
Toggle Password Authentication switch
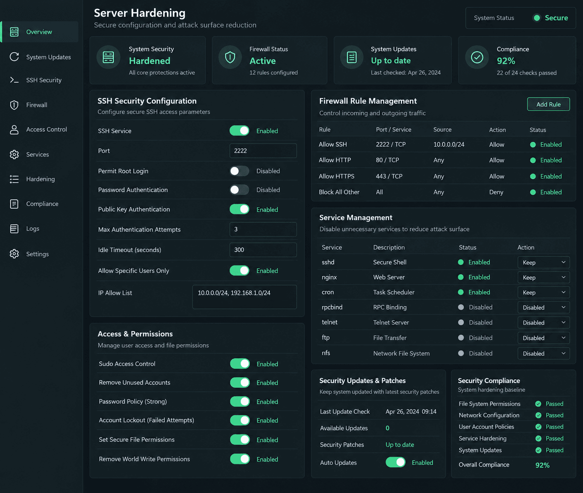pos(239,190)
